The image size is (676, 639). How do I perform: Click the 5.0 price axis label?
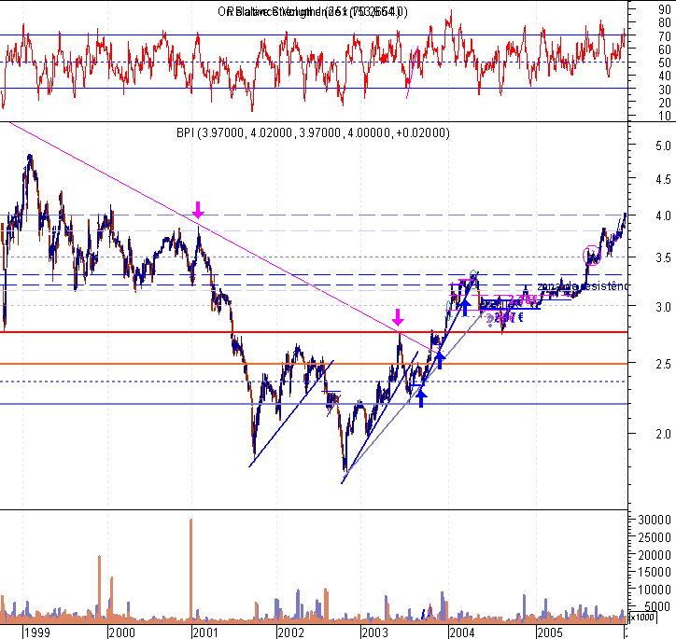[x=663, y=146]
